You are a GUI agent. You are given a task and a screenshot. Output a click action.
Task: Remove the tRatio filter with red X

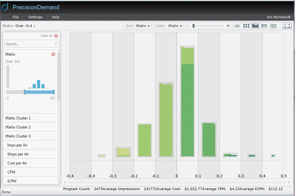(54, 54)
